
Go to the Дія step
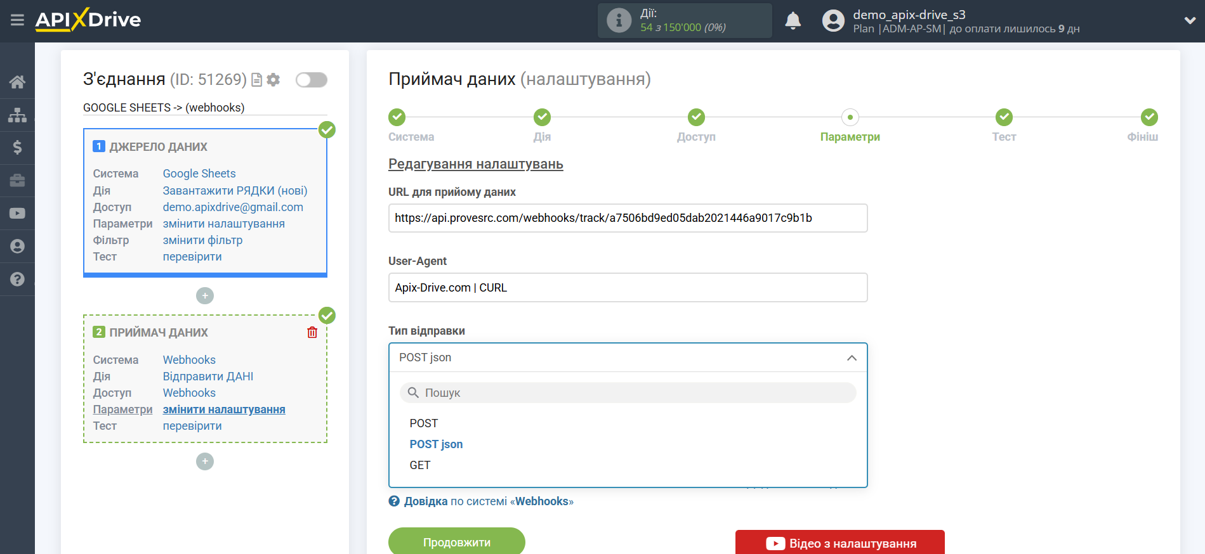point(542,117)
